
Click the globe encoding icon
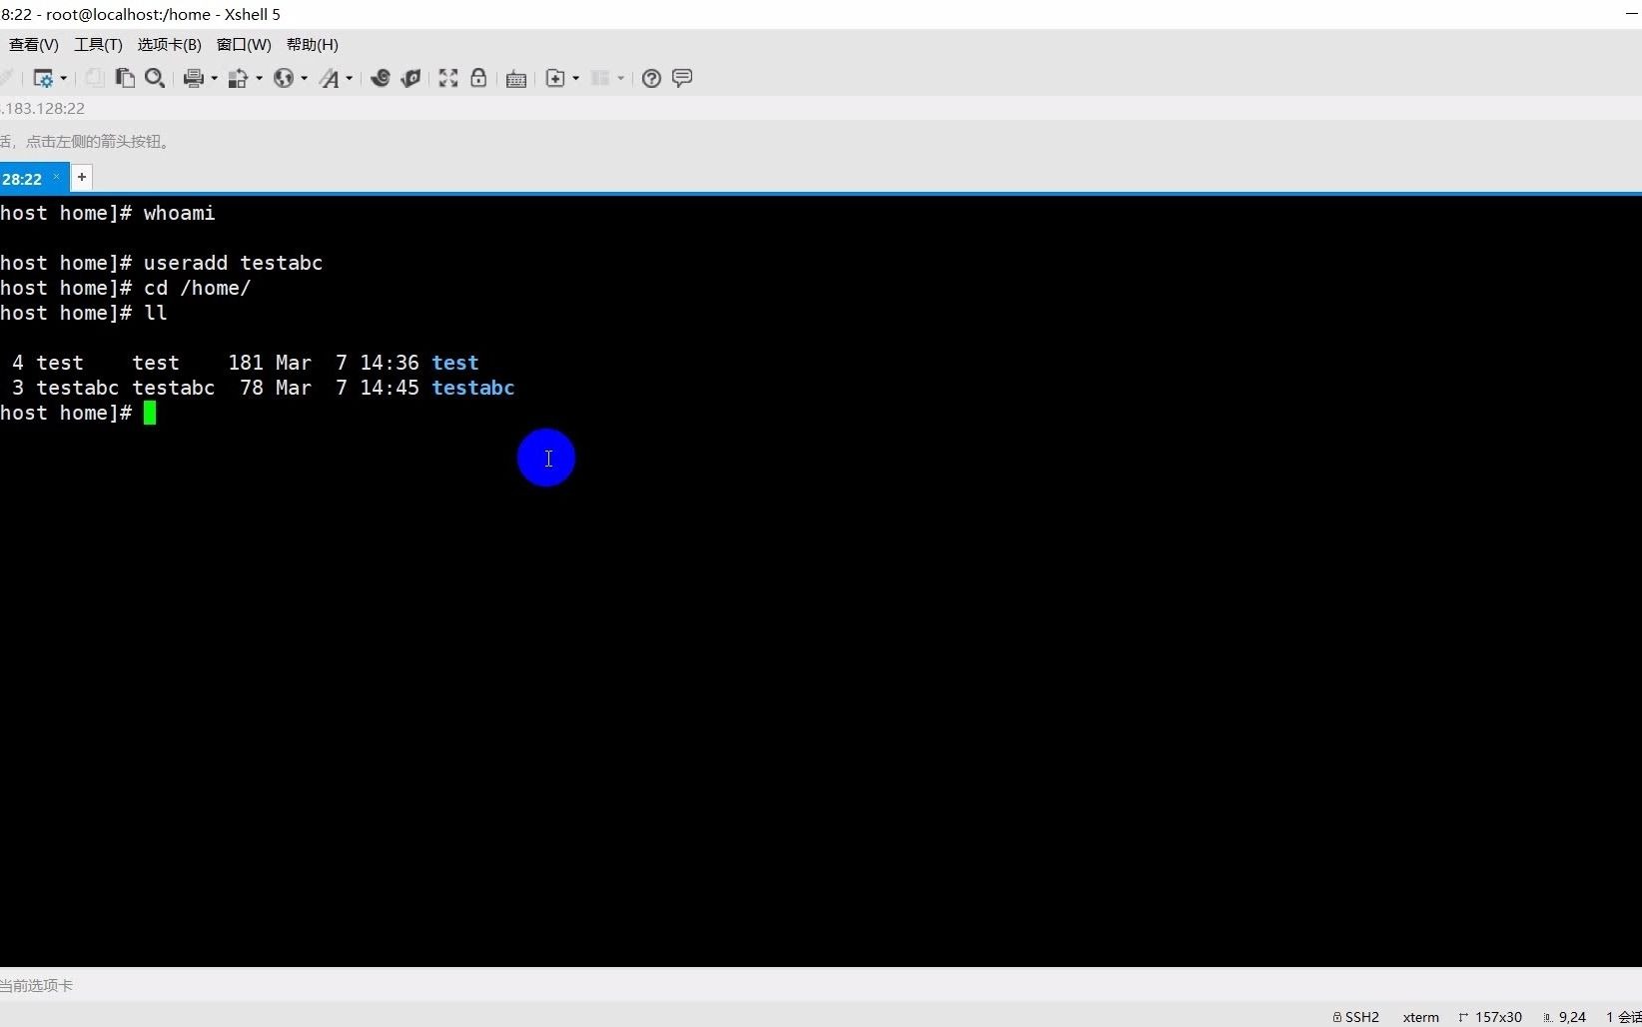tap(284, 78)
